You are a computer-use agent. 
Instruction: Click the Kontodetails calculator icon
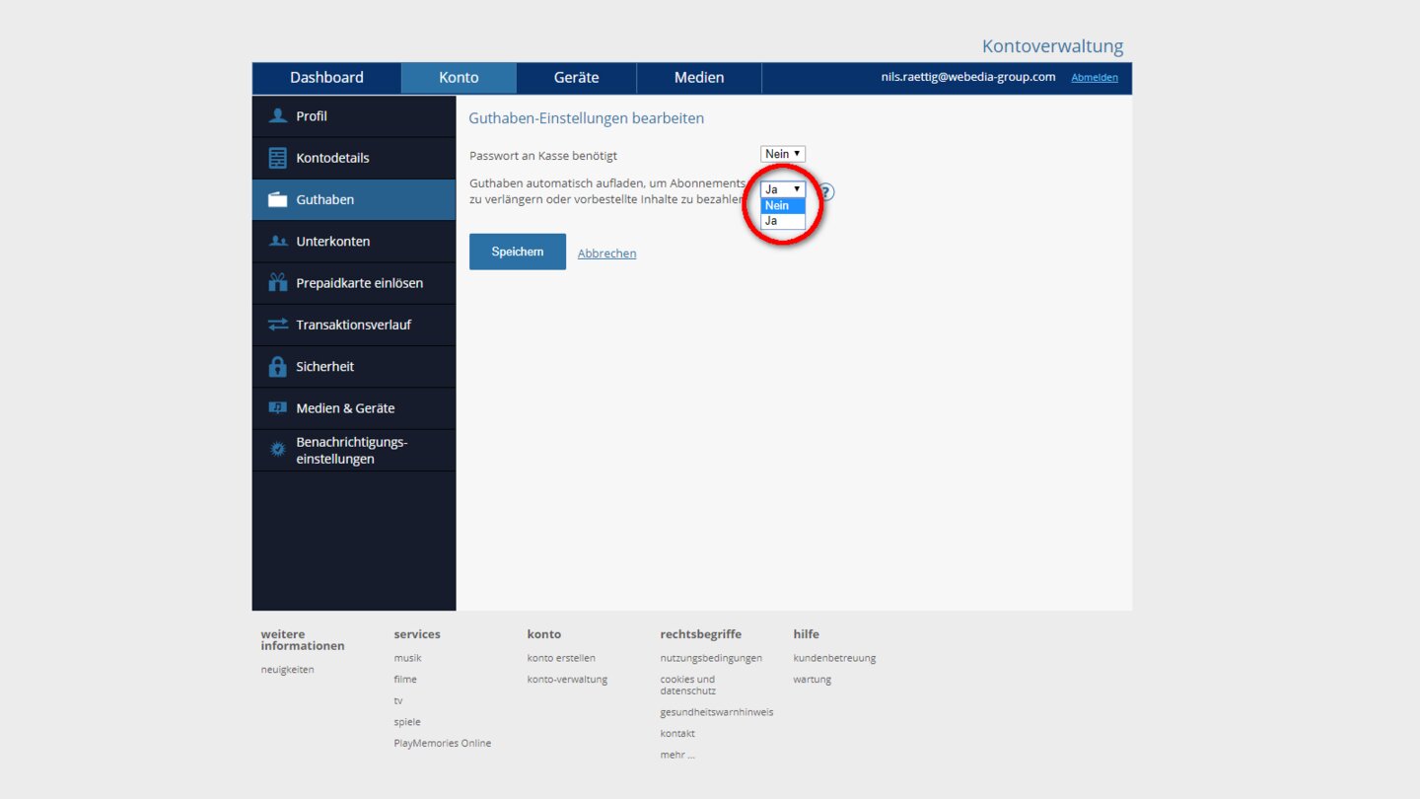click(278, 158)
